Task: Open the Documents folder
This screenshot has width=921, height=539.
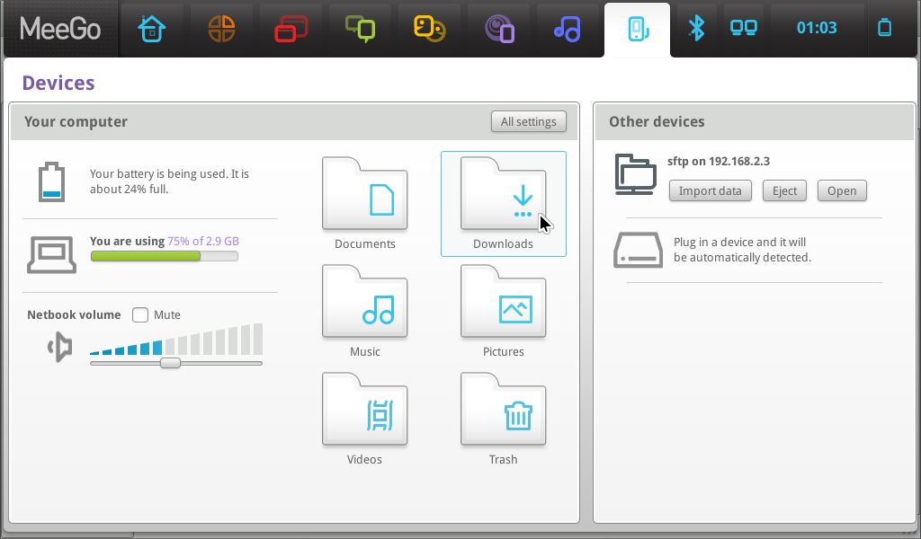Action: click(365, 204)
